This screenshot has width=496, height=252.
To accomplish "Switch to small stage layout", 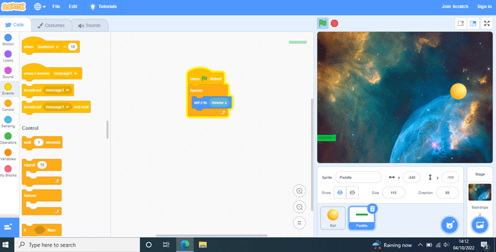I will coord(461,23).
